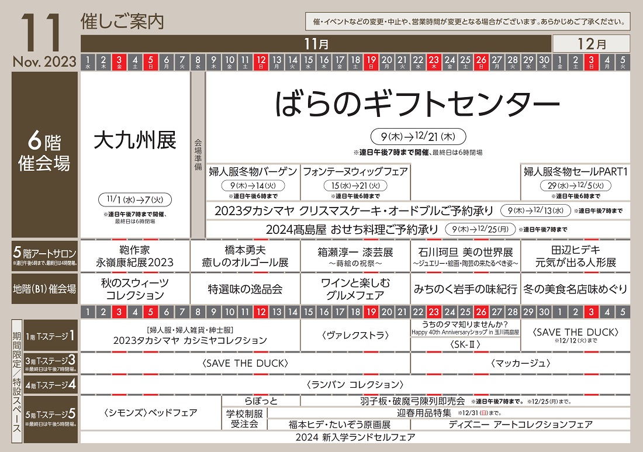The height and width of the screenshot is (452, 643).
Task: Select the 1階 T-ステージ1 row header
Action: (51, 336)
